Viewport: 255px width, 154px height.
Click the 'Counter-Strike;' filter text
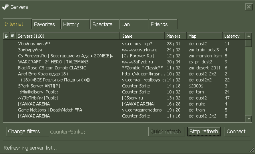click(68, 132)
